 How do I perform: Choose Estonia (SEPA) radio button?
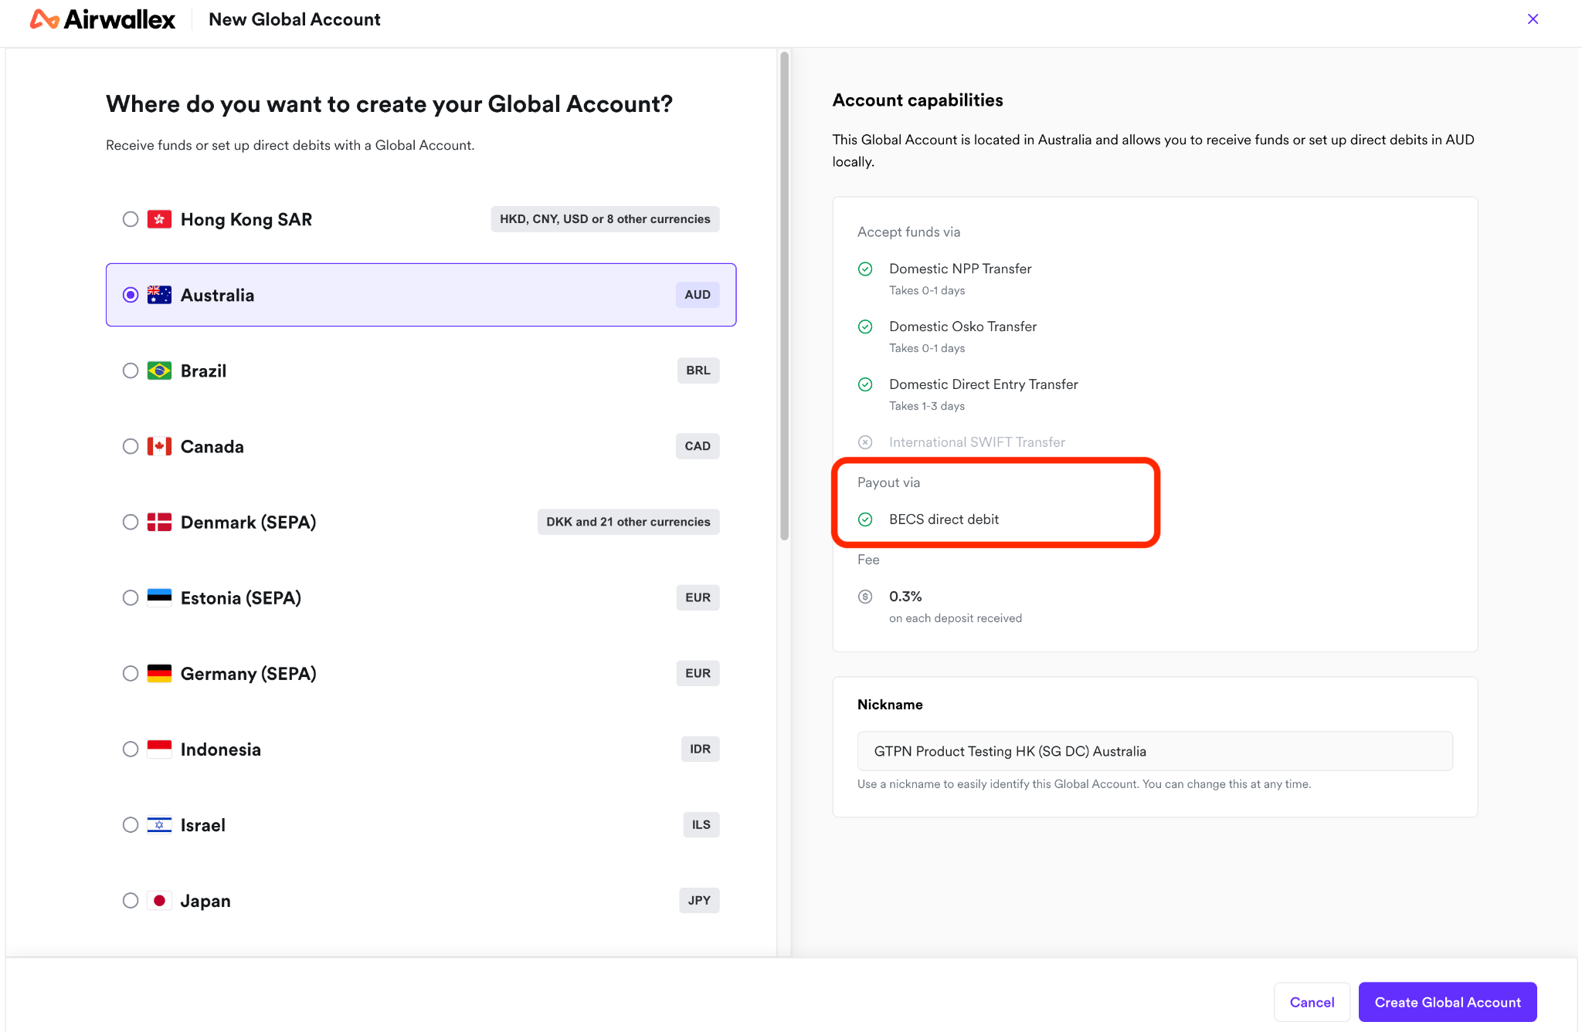131,597
